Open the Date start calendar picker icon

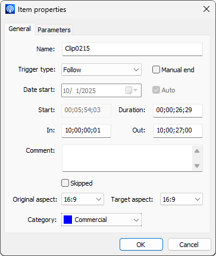132,90
